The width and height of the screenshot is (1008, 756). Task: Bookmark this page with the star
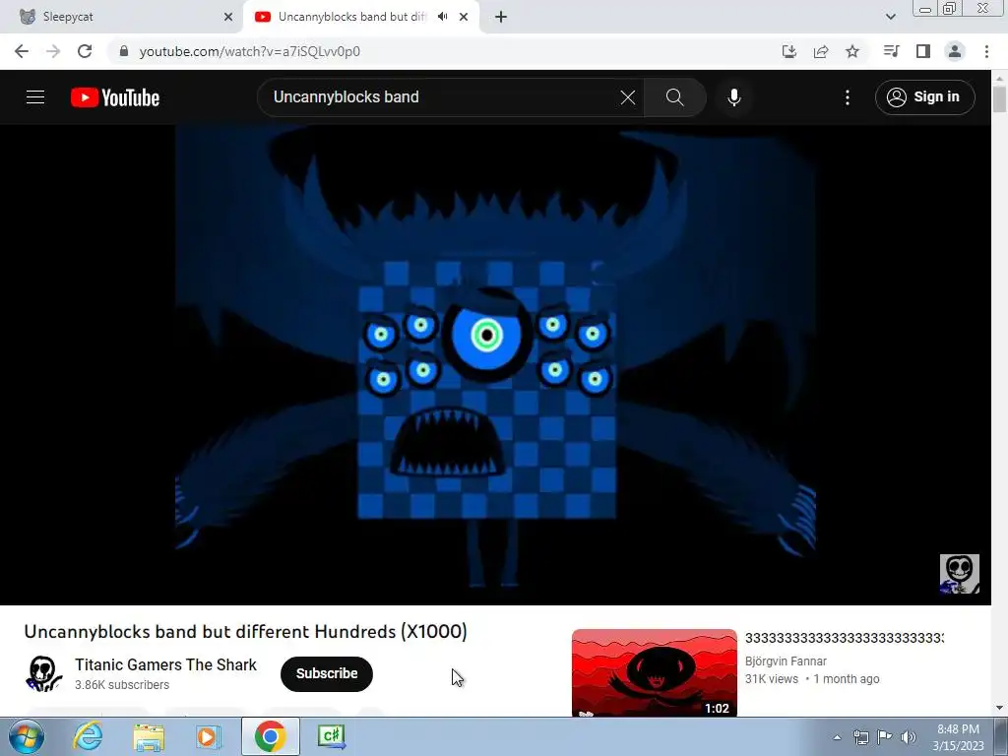pos(852,51)
